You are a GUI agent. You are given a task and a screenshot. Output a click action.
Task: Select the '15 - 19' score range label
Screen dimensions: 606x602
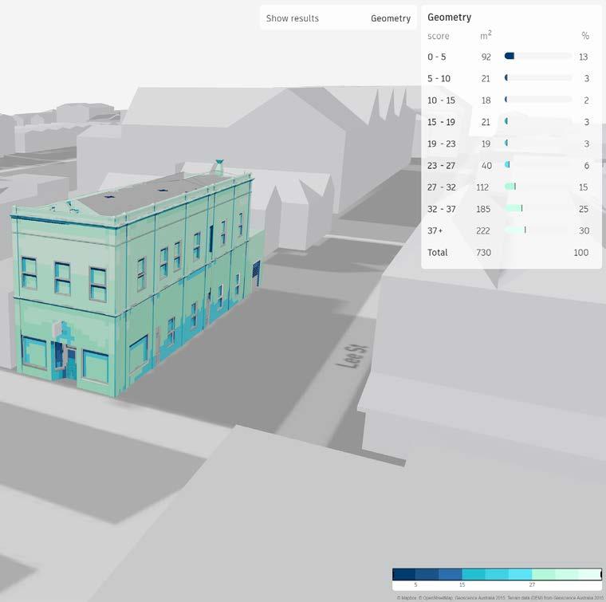(441, 122)
